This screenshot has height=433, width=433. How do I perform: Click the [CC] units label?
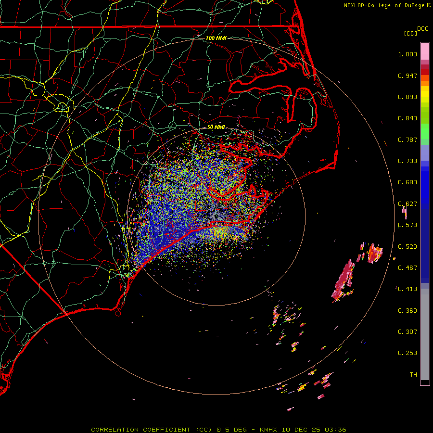(410, 33)
